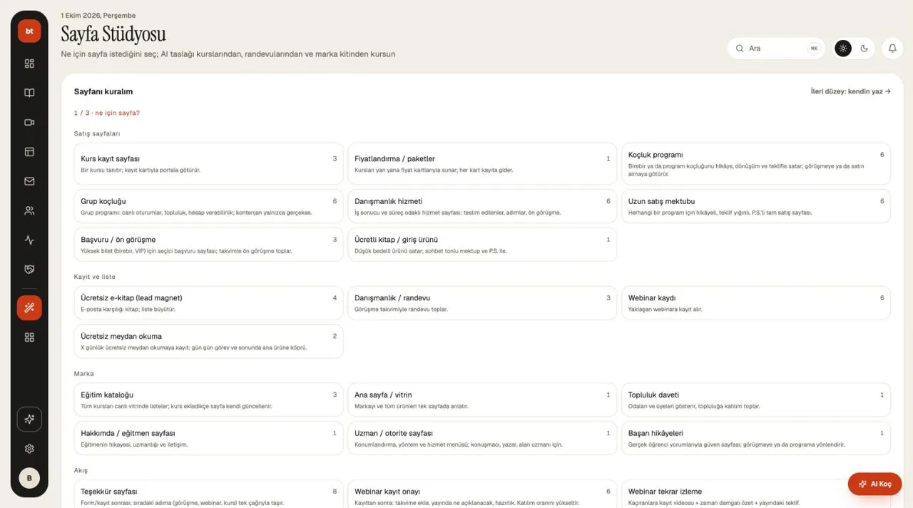Image resolution: width=913 pixels, height=508 pixels.
Task: Open the layout panel icon in the sidebar
Action: tap(29, 152)
